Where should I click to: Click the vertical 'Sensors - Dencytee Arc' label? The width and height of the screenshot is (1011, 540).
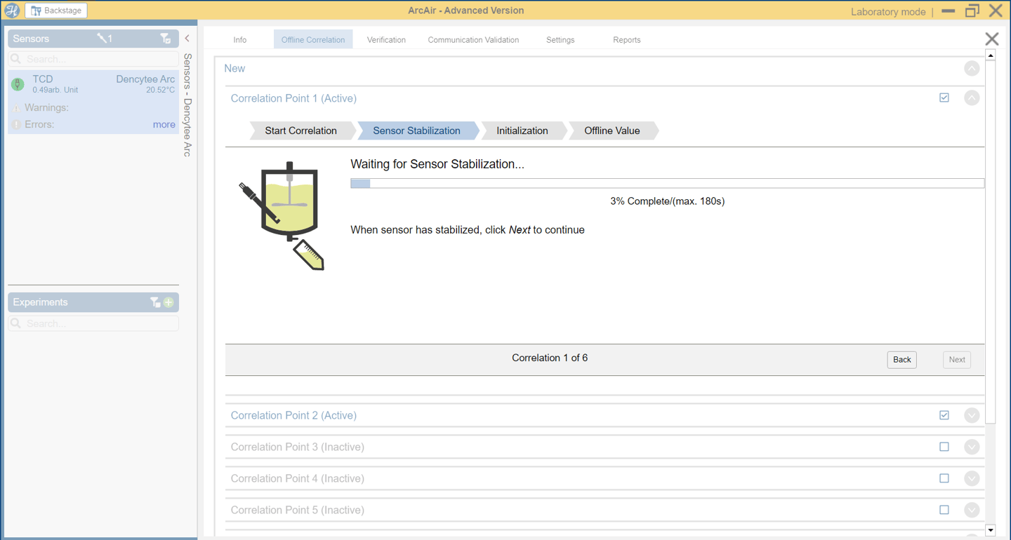coord(187,104)
